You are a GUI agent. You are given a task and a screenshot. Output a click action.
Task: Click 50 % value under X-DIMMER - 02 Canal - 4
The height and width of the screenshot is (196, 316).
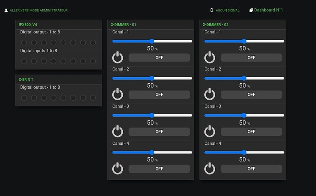point(245,159)
